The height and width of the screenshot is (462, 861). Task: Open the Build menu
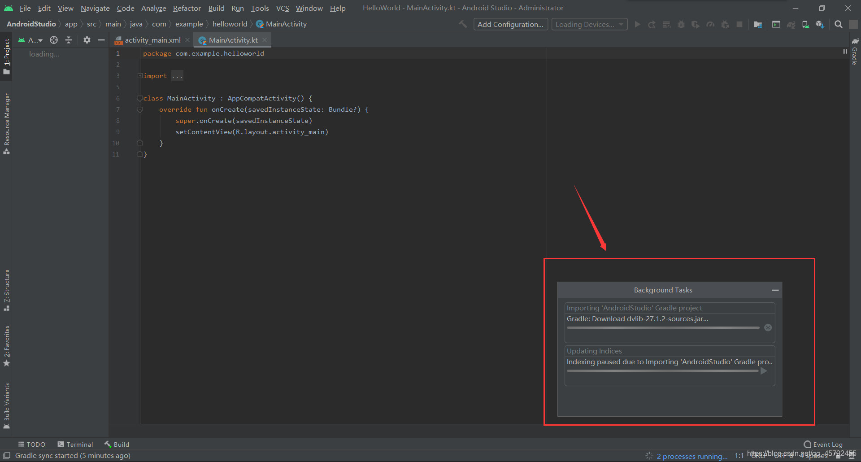pos(216,8)
